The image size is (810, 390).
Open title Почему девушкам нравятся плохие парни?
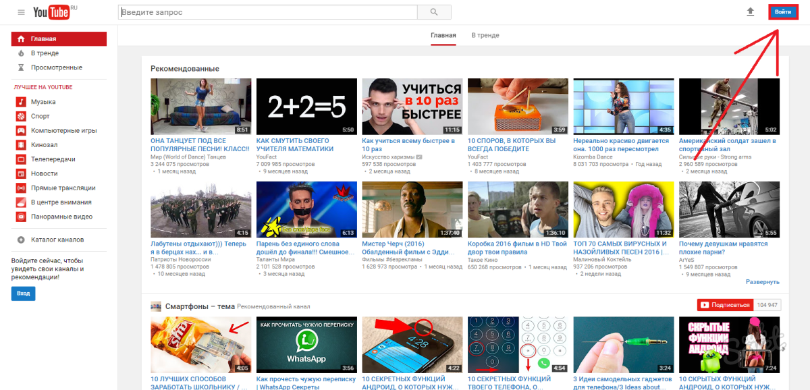[724, 248]
